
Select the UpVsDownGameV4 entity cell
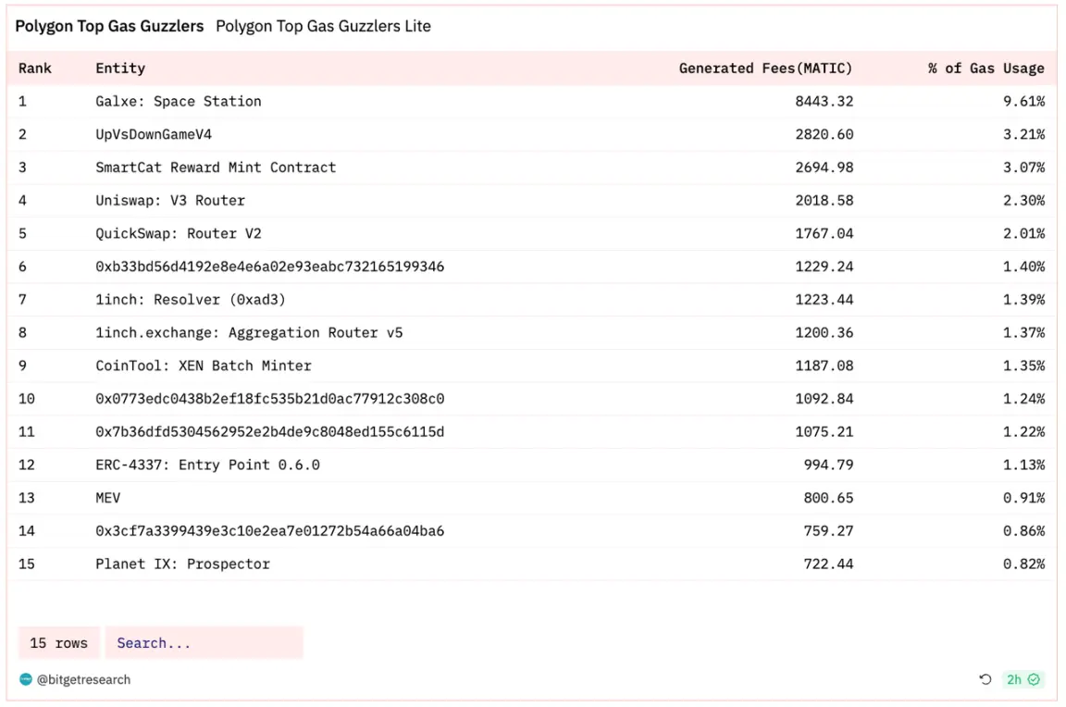pos(154,135)
